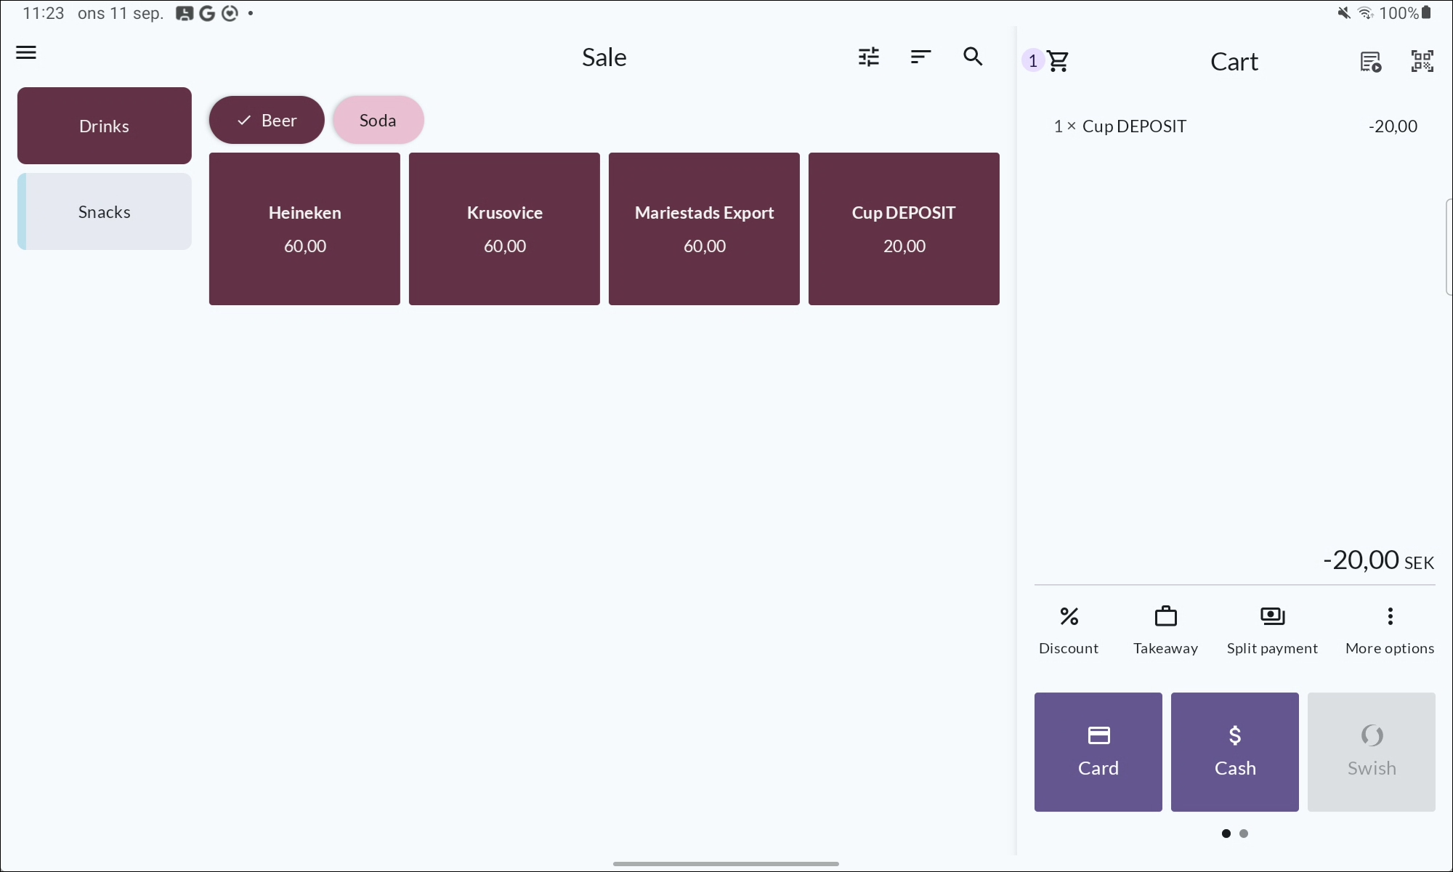The height and width of the screenshot is (872, 1453).
Task: Tap the shopping cart icon
Action: (x=1058, y=61)
